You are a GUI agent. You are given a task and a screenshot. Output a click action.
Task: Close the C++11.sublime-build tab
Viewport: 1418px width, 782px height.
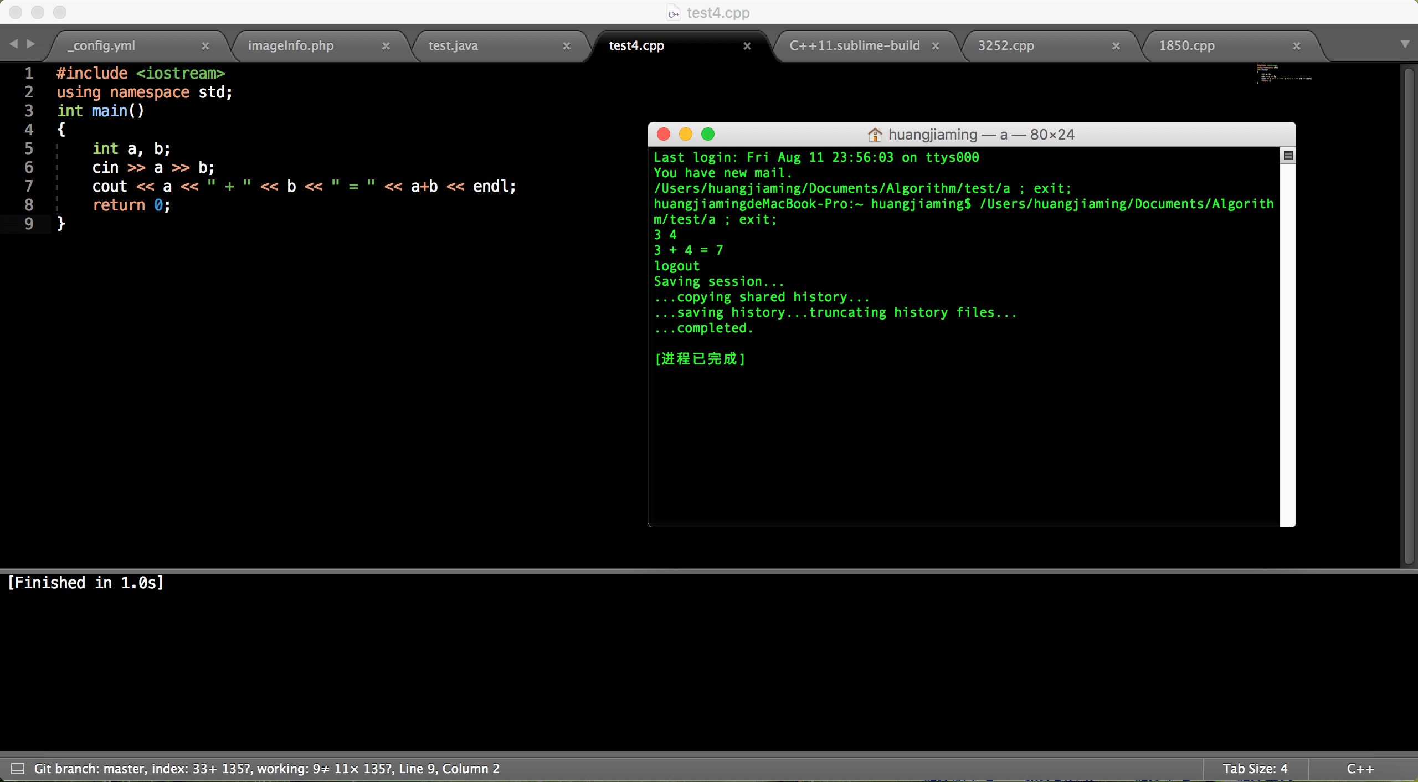(x=936, y=46)
